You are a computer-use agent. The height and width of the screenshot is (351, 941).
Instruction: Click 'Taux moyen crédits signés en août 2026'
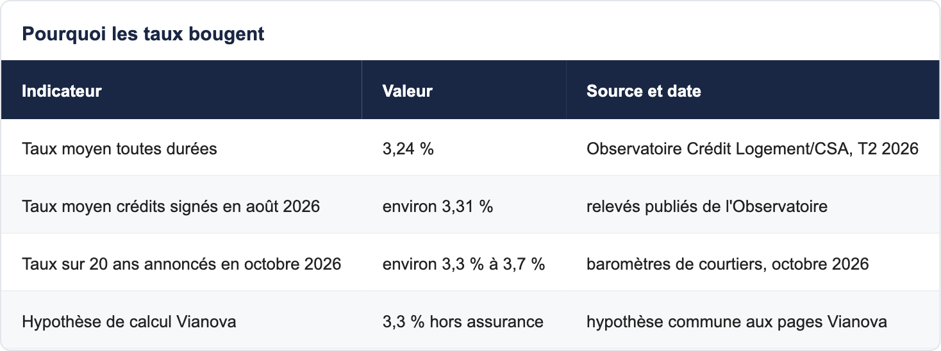click(171, 206)
